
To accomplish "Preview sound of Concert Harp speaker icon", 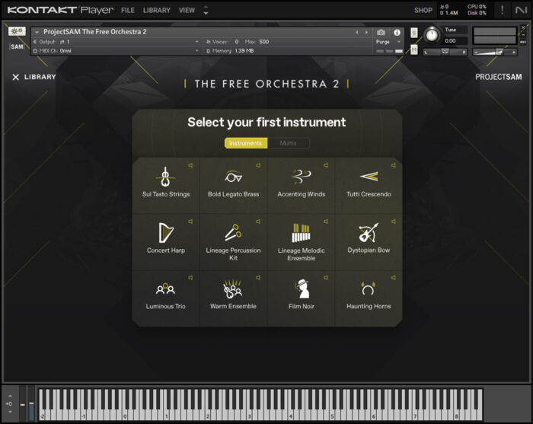I will point(190,222).
